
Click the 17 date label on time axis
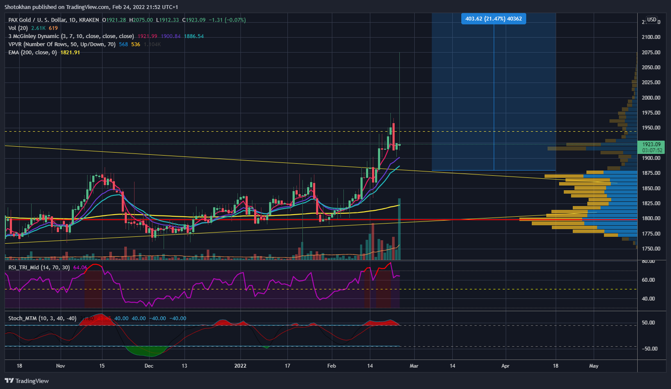click(287, 366)
